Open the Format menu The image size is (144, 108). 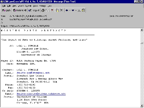pos(28,6)
